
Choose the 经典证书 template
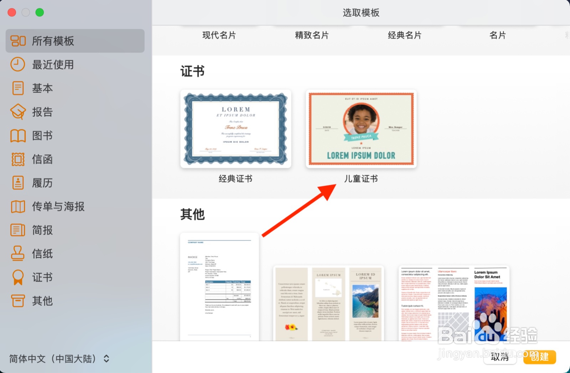(x=235, y=129)
